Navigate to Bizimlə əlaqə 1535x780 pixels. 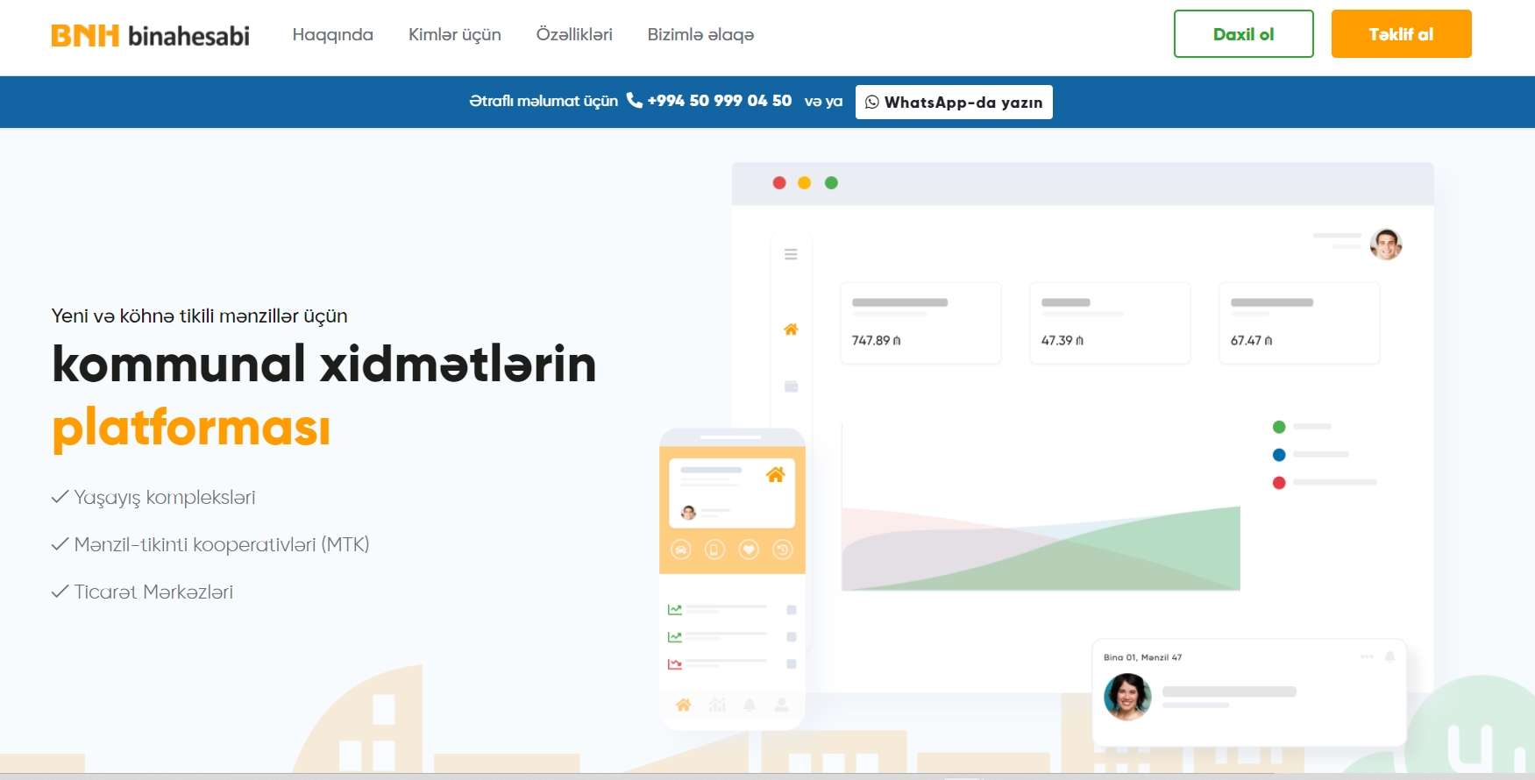(x=700, y=35)
